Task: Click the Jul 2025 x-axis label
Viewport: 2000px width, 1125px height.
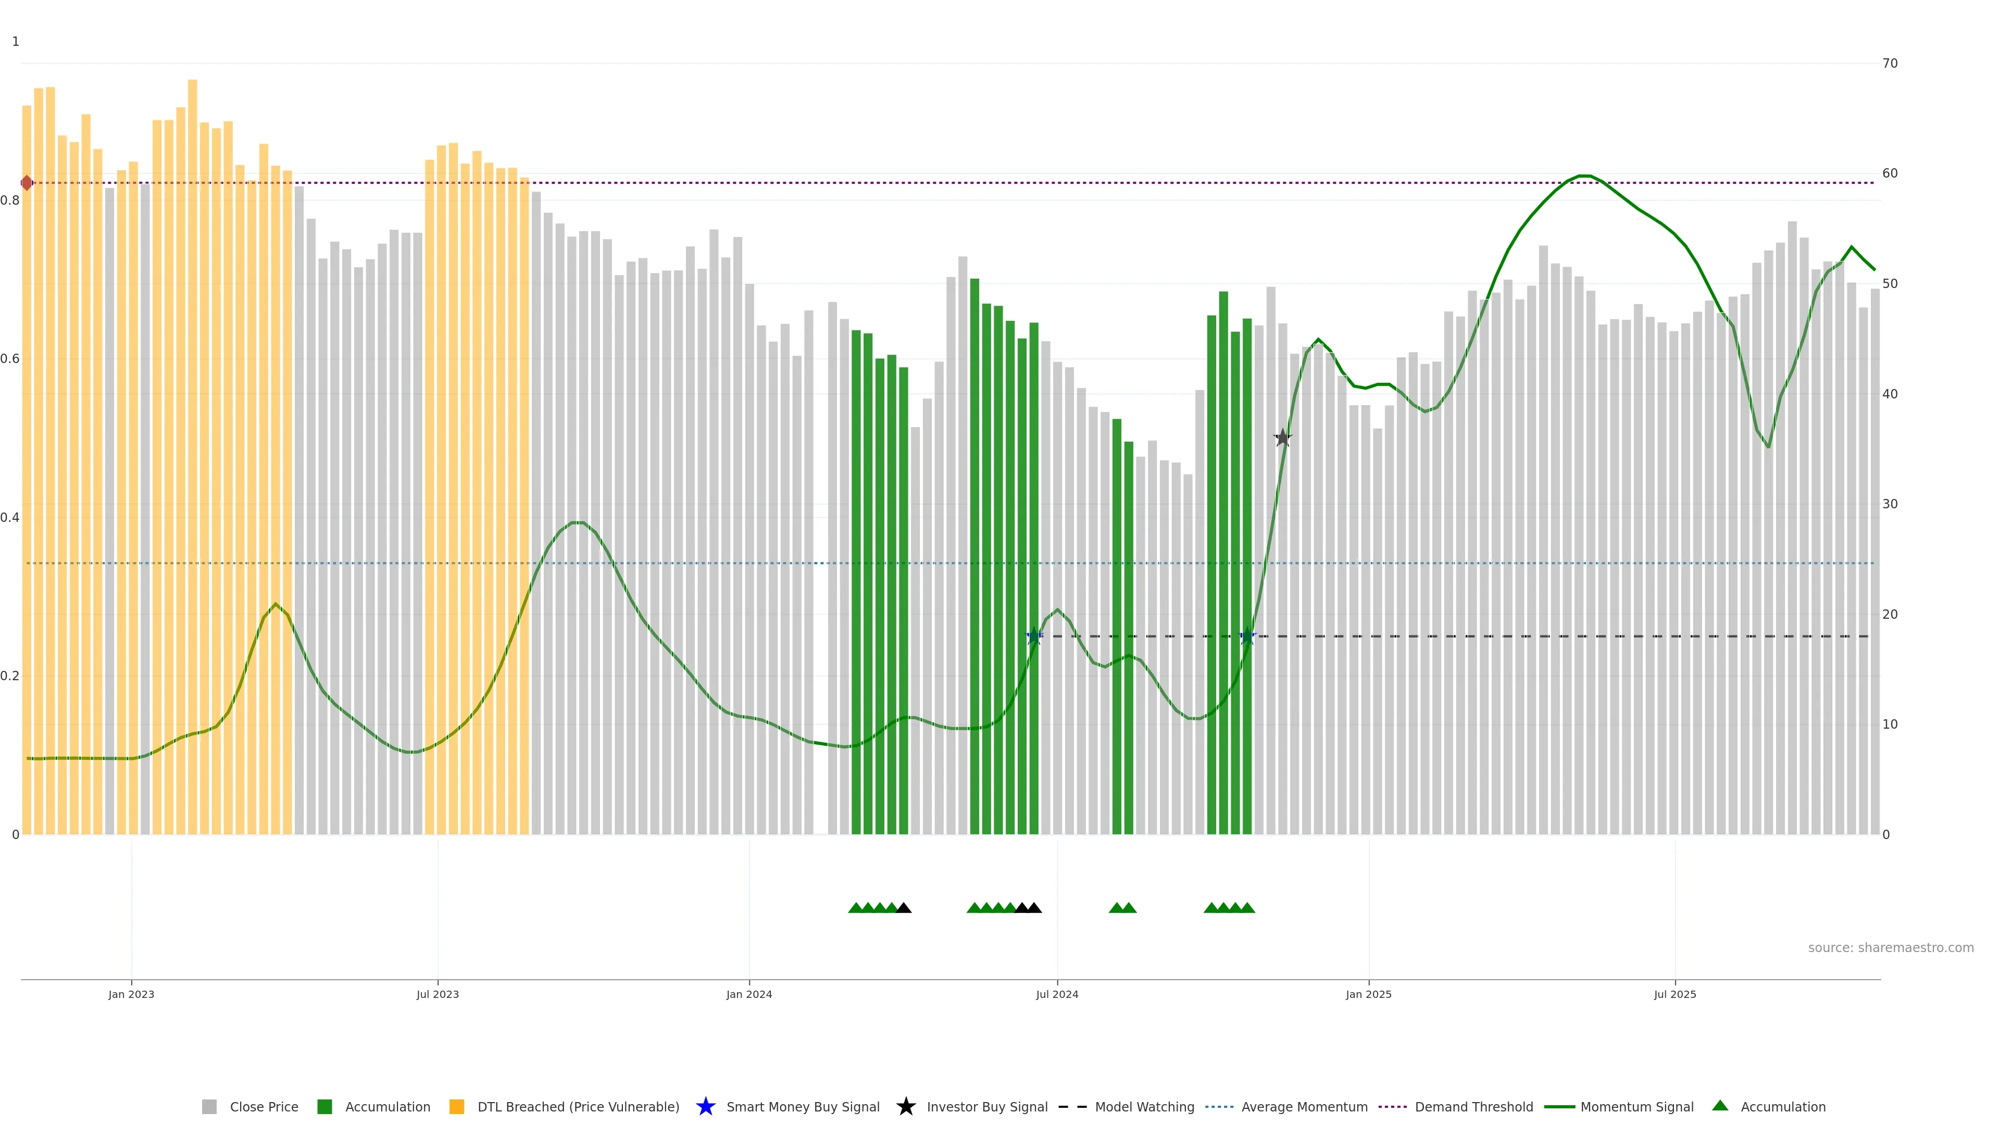Action: 1674,995
